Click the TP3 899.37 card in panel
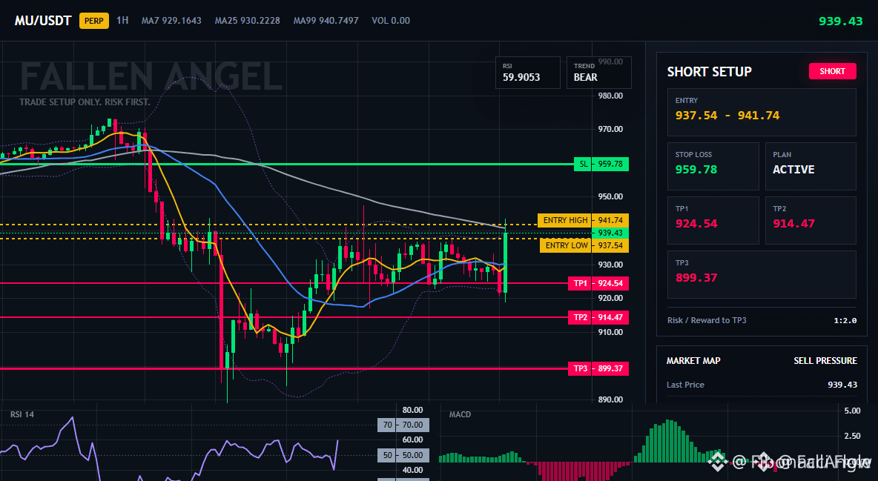878x481 pixels. (762, 274)
